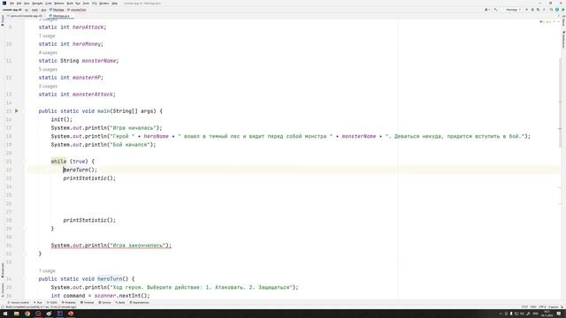566x318 pixels.
Task: Open IDE settings gear icon in toolbar
Action: (557, 10)
